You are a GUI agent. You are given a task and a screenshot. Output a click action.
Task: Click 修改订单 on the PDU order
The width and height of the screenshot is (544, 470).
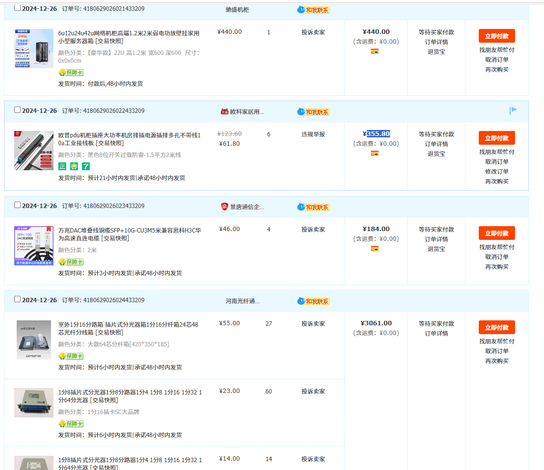(x=496, y=172)
